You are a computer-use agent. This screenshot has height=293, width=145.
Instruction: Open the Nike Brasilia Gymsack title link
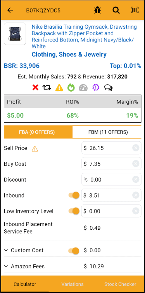pyautogui.click(x=84, y=36)
